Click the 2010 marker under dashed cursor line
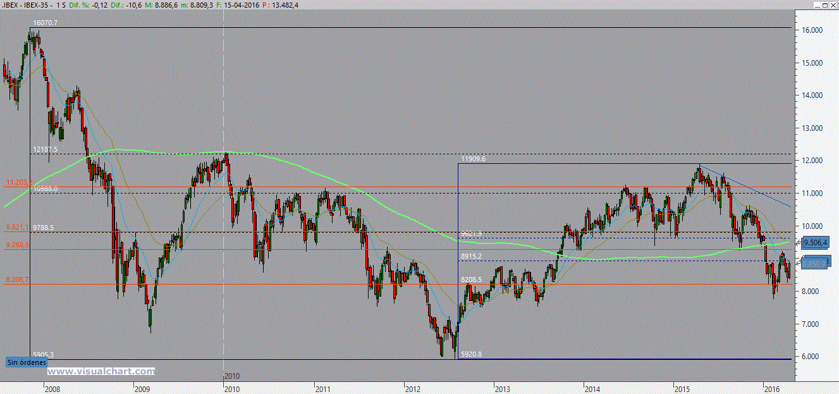The image size is (839, 394). 231,376
